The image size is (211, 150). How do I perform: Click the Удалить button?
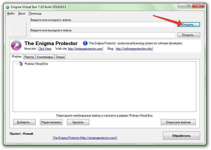pyautogui.click(x=78, y=122)
